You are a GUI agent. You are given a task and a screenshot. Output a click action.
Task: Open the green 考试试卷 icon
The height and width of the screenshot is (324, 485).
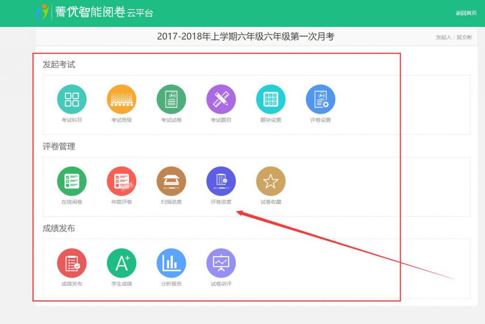(171, 100)
